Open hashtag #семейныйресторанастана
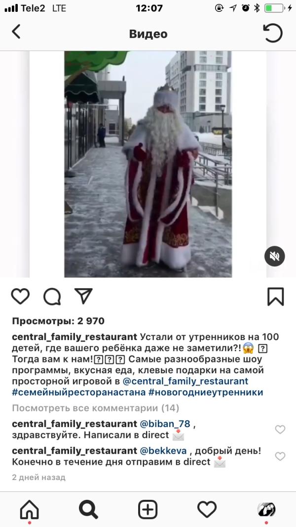The height and width of the screenshot is (527, 296). tap(79, 392)
